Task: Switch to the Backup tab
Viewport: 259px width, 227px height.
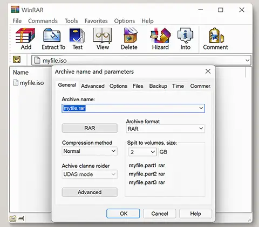Action: (x=158, y=86)
